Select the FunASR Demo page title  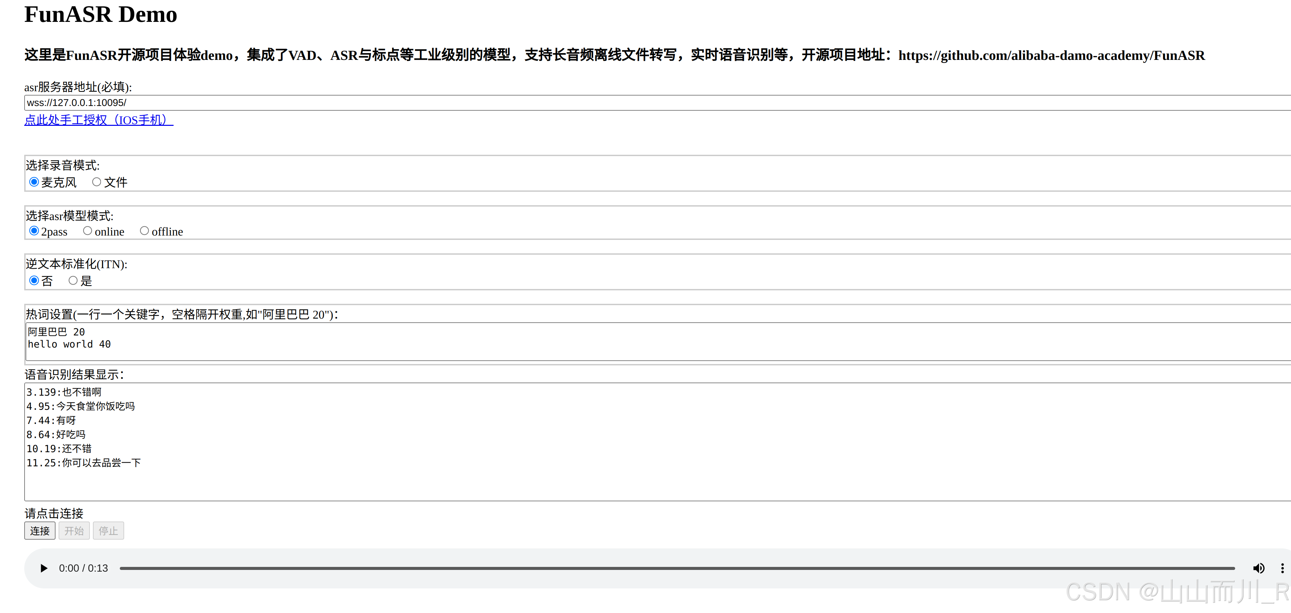100,14
